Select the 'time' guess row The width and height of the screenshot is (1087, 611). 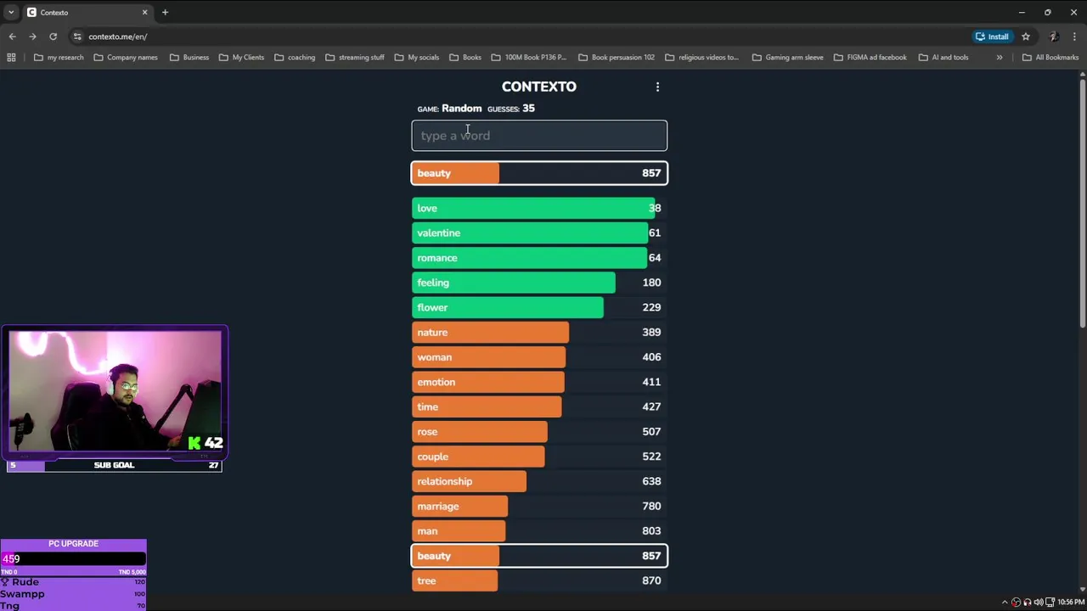point(539,406)
